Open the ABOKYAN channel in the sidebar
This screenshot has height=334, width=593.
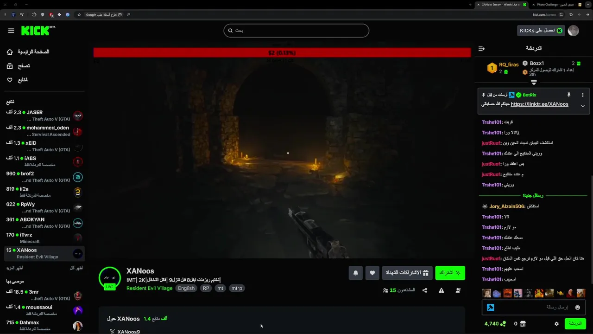[44, 223]
